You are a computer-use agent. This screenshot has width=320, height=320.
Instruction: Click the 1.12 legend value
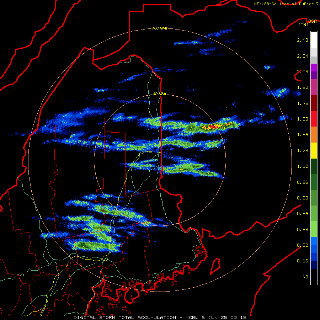point(303,166)
